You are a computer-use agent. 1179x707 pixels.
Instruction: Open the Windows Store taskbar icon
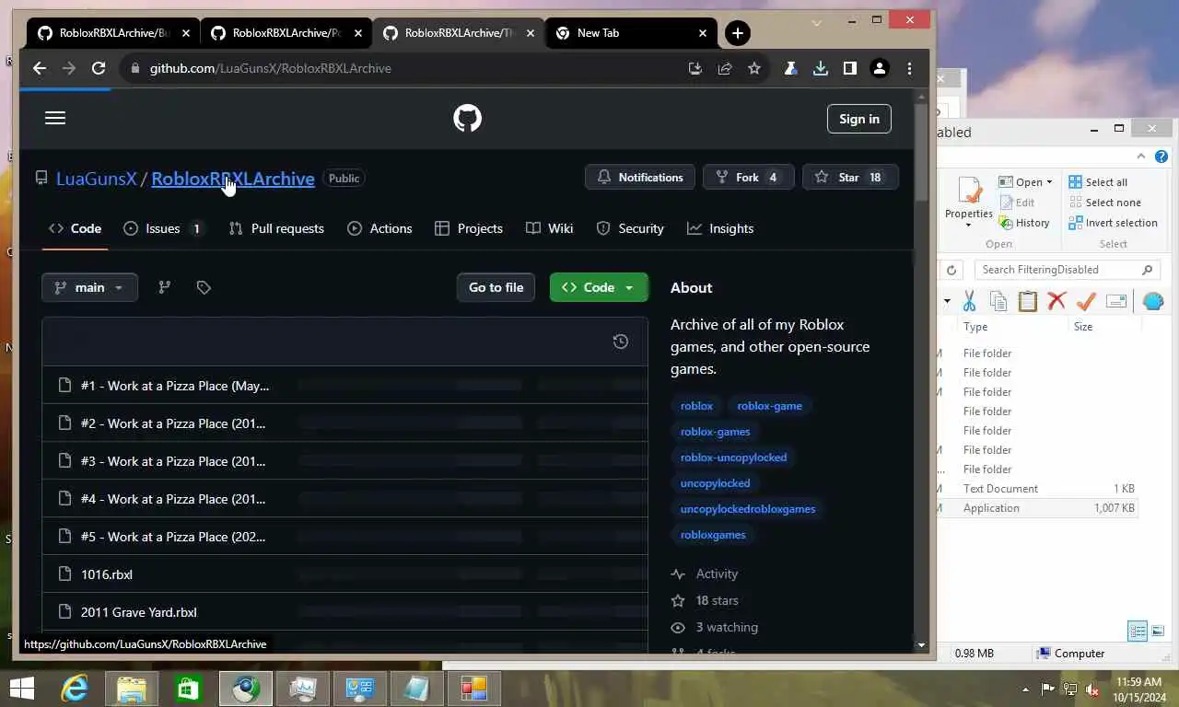pos(188,688)
